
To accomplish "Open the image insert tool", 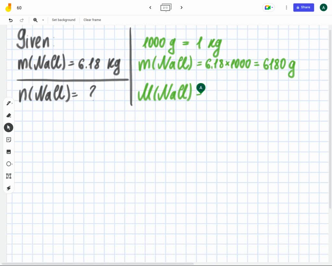I will [8, 151].
